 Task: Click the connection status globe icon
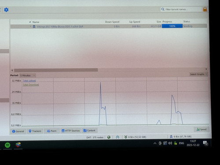[x=109, y=137]
